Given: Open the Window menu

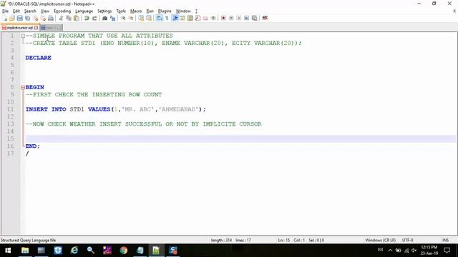Looking at the screenshot, I should 183,11.
